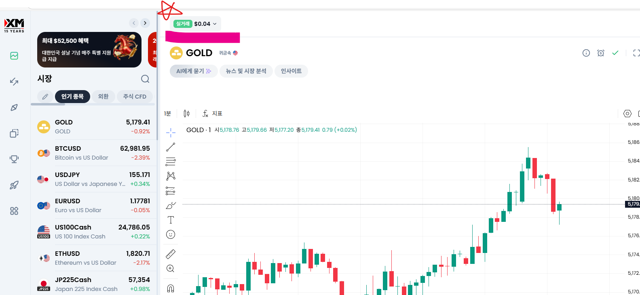This screenshot has width=640, height=295.
Task: Switch to the 주식 CFD tab
Action: [x=135, y=97]
